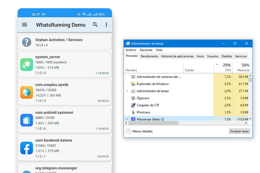Click the 7,2% CPU value
Screen dimensions: 260x173
click(228, 77)
